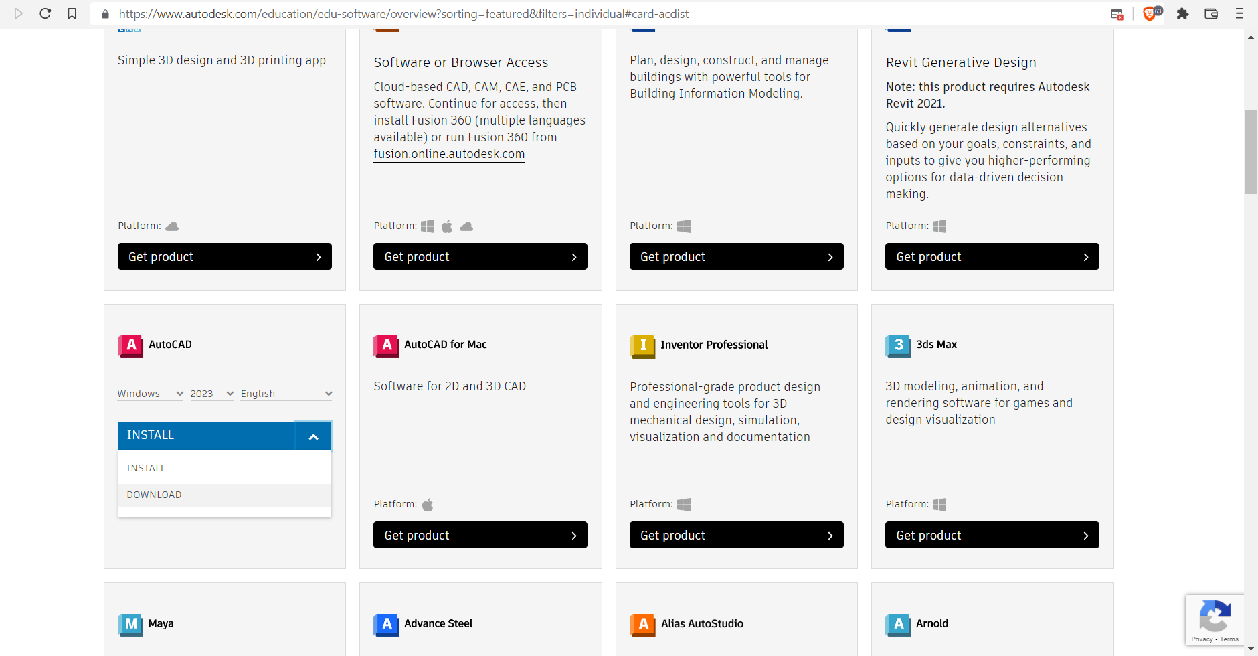Screen dimensions: 1258x656
Task: Get product for the BIM building tool
Action: [737, 256]
